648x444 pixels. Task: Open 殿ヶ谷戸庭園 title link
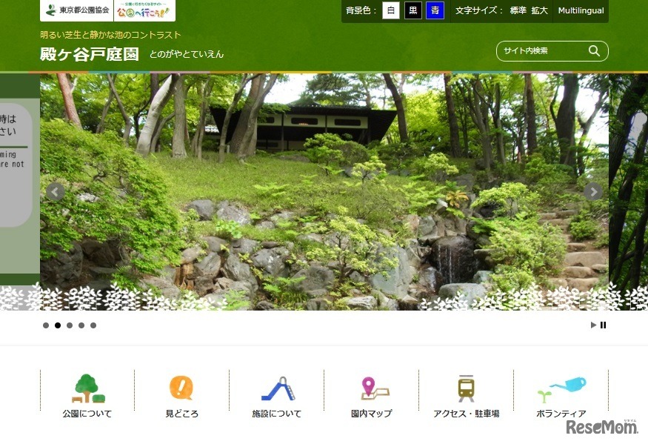pos(90,54)
